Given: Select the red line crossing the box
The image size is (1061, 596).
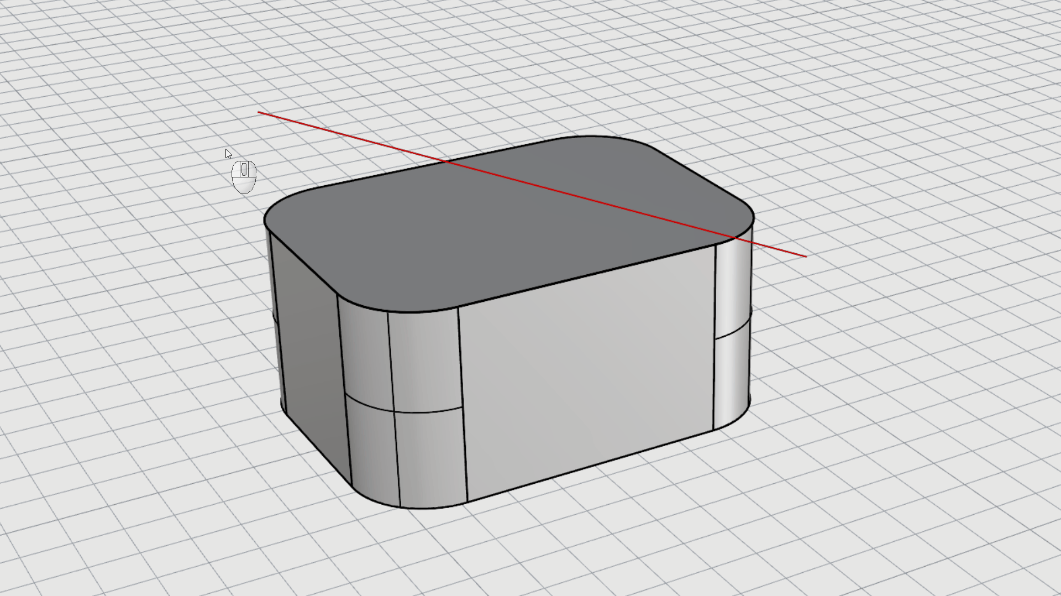Looking at the screenshot, I should tap(532, 184).
